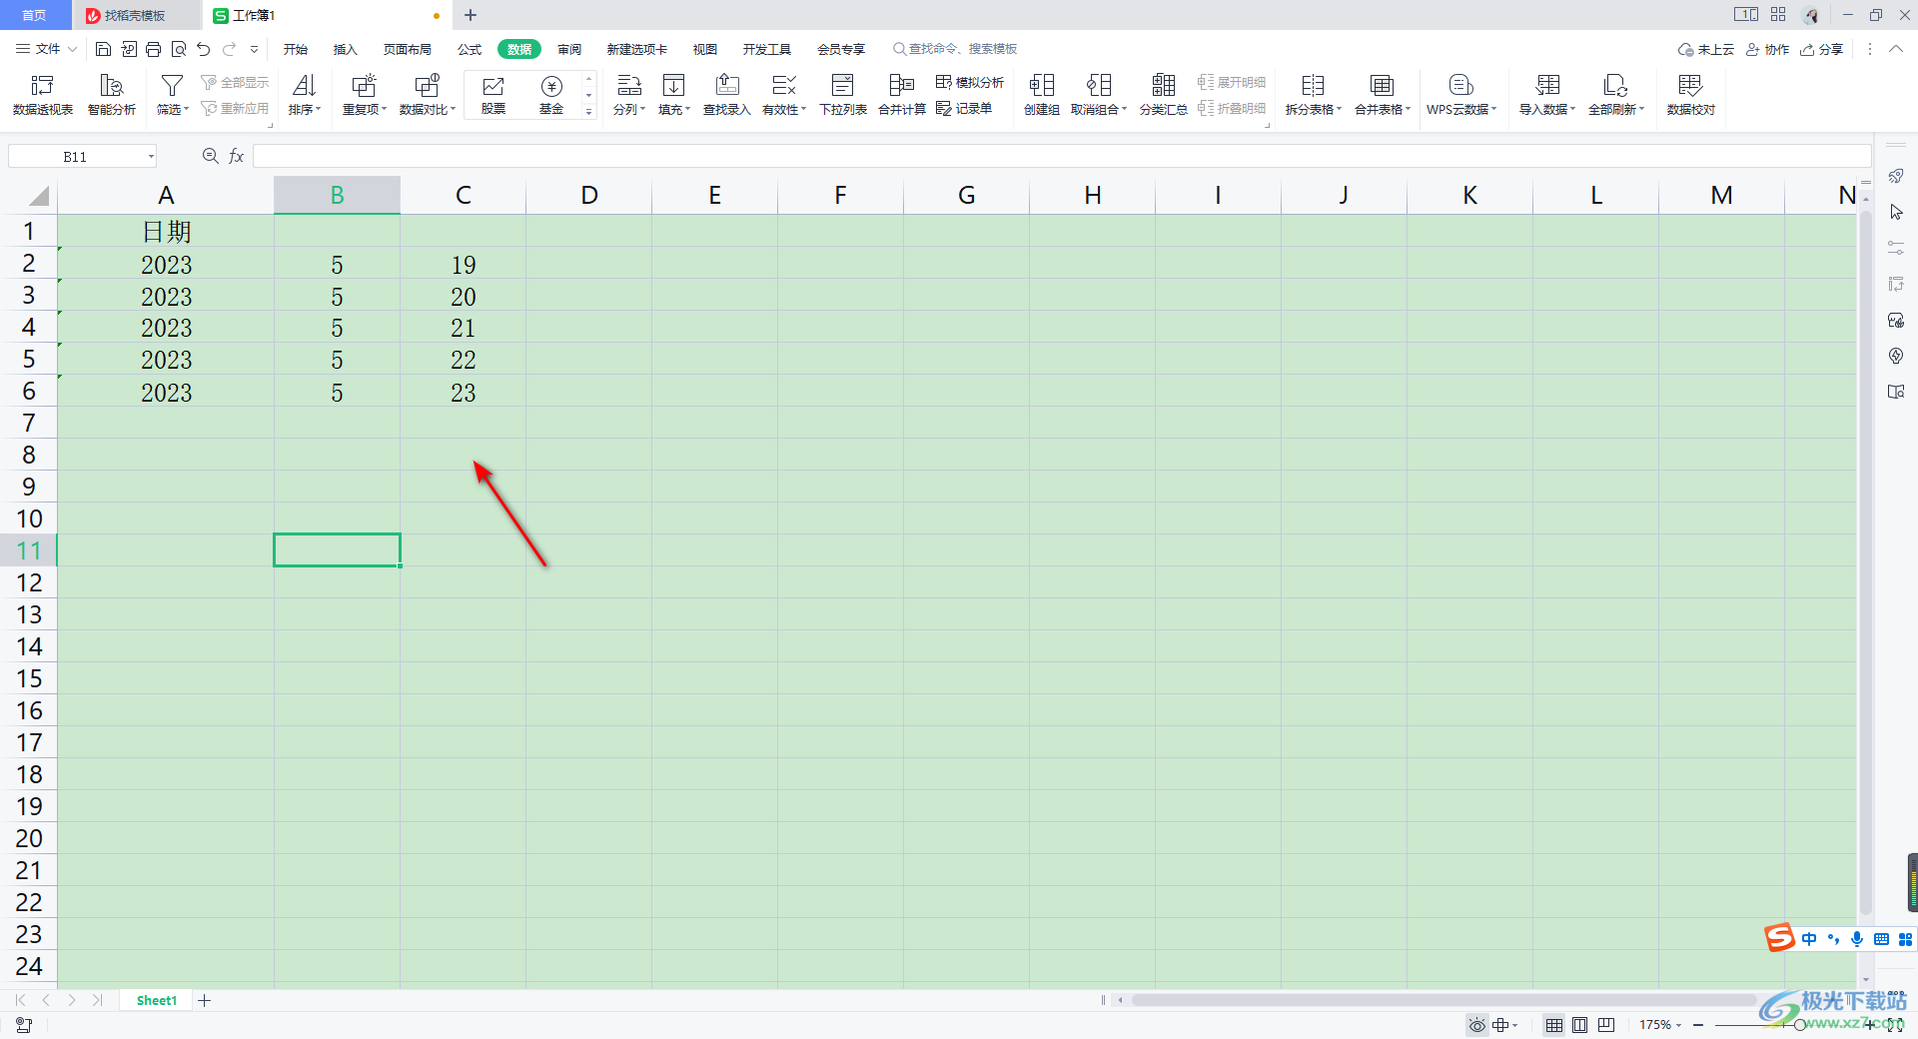Click the 协作 collaborate button
The width and height of the screenshot is (1918, 1039).
(x=1767, y=49)
